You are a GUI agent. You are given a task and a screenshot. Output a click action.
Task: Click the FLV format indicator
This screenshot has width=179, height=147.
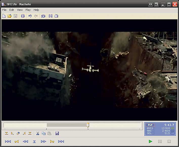pos(150,125)
